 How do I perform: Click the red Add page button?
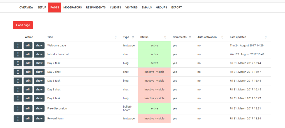23,25
